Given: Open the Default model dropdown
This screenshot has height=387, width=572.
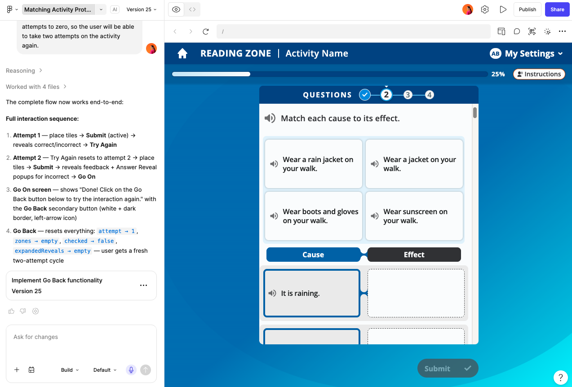Looking at the screenshot, I should [105, 370].
